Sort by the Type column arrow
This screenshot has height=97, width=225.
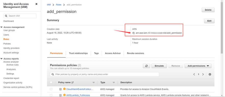click(114, 83)
